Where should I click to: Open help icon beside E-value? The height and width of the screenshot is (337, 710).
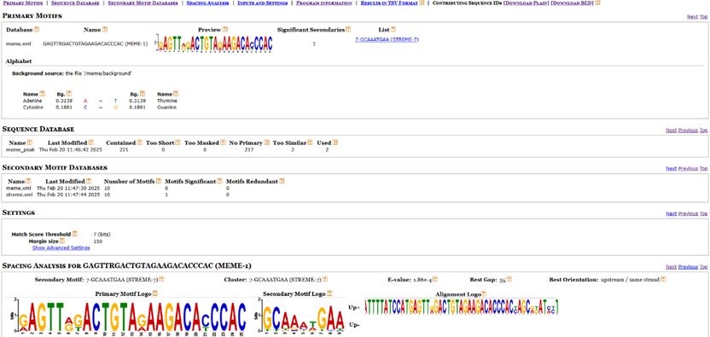coord(435,279)
